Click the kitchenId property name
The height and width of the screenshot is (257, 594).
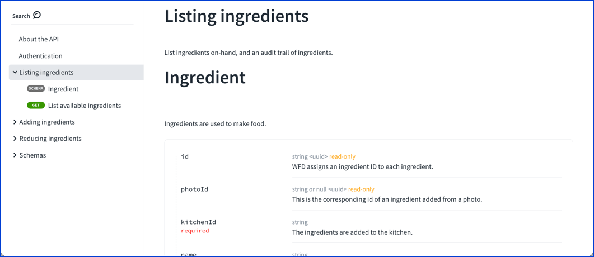[x=198, y=222]
